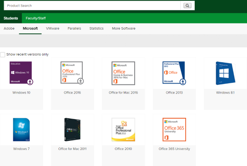Screen dimensions: 247x166
Task: Click the magnifying glass search button
Action: 187,6
